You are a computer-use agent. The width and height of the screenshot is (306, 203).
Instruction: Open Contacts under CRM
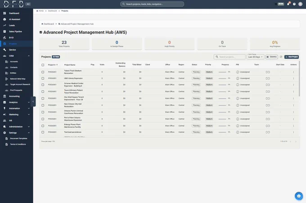16,67
